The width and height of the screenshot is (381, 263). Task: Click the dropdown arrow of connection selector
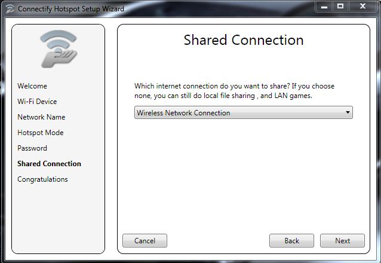pos(348,112)
